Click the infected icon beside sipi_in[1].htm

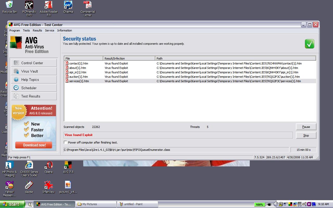[x=67, y=72]
